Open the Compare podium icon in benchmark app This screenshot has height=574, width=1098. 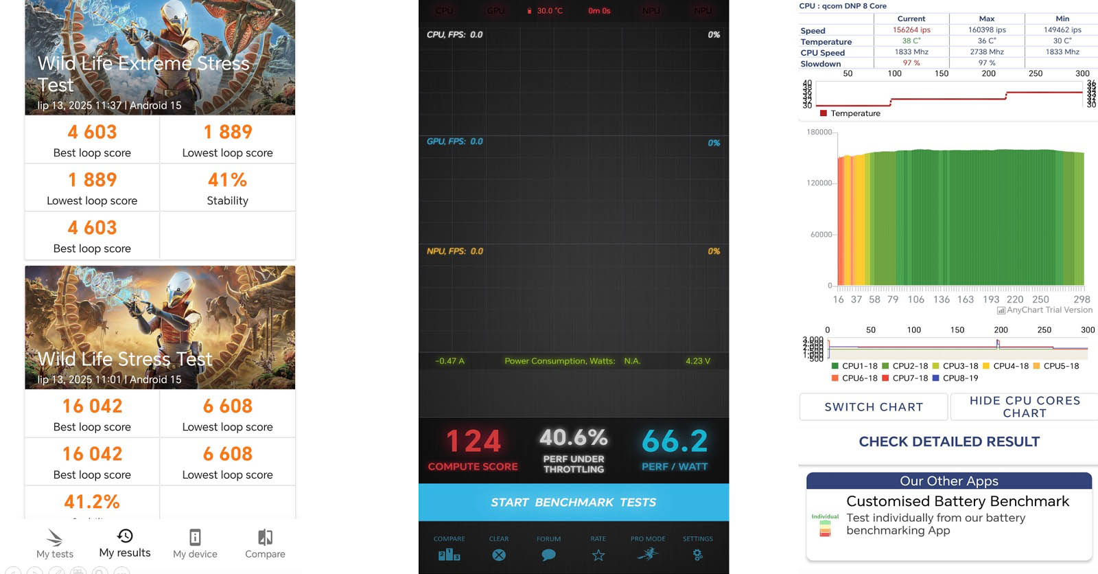tap(449, 554)
